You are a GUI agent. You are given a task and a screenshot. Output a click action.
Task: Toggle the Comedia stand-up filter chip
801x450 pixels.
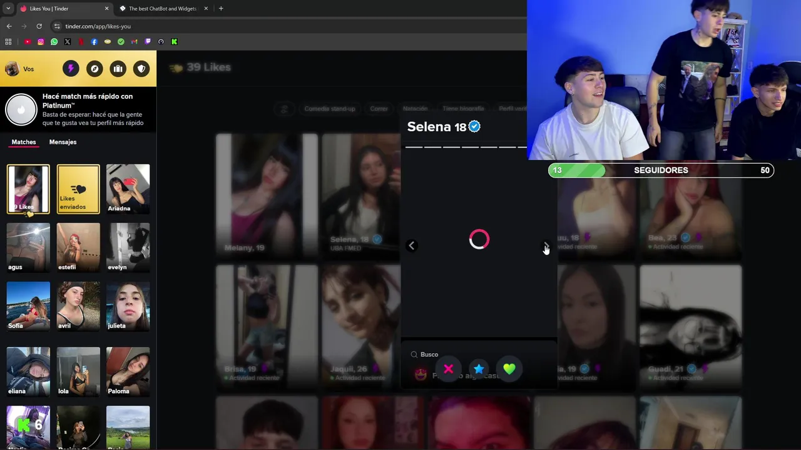pyautogui.click(x=330, y=109)
